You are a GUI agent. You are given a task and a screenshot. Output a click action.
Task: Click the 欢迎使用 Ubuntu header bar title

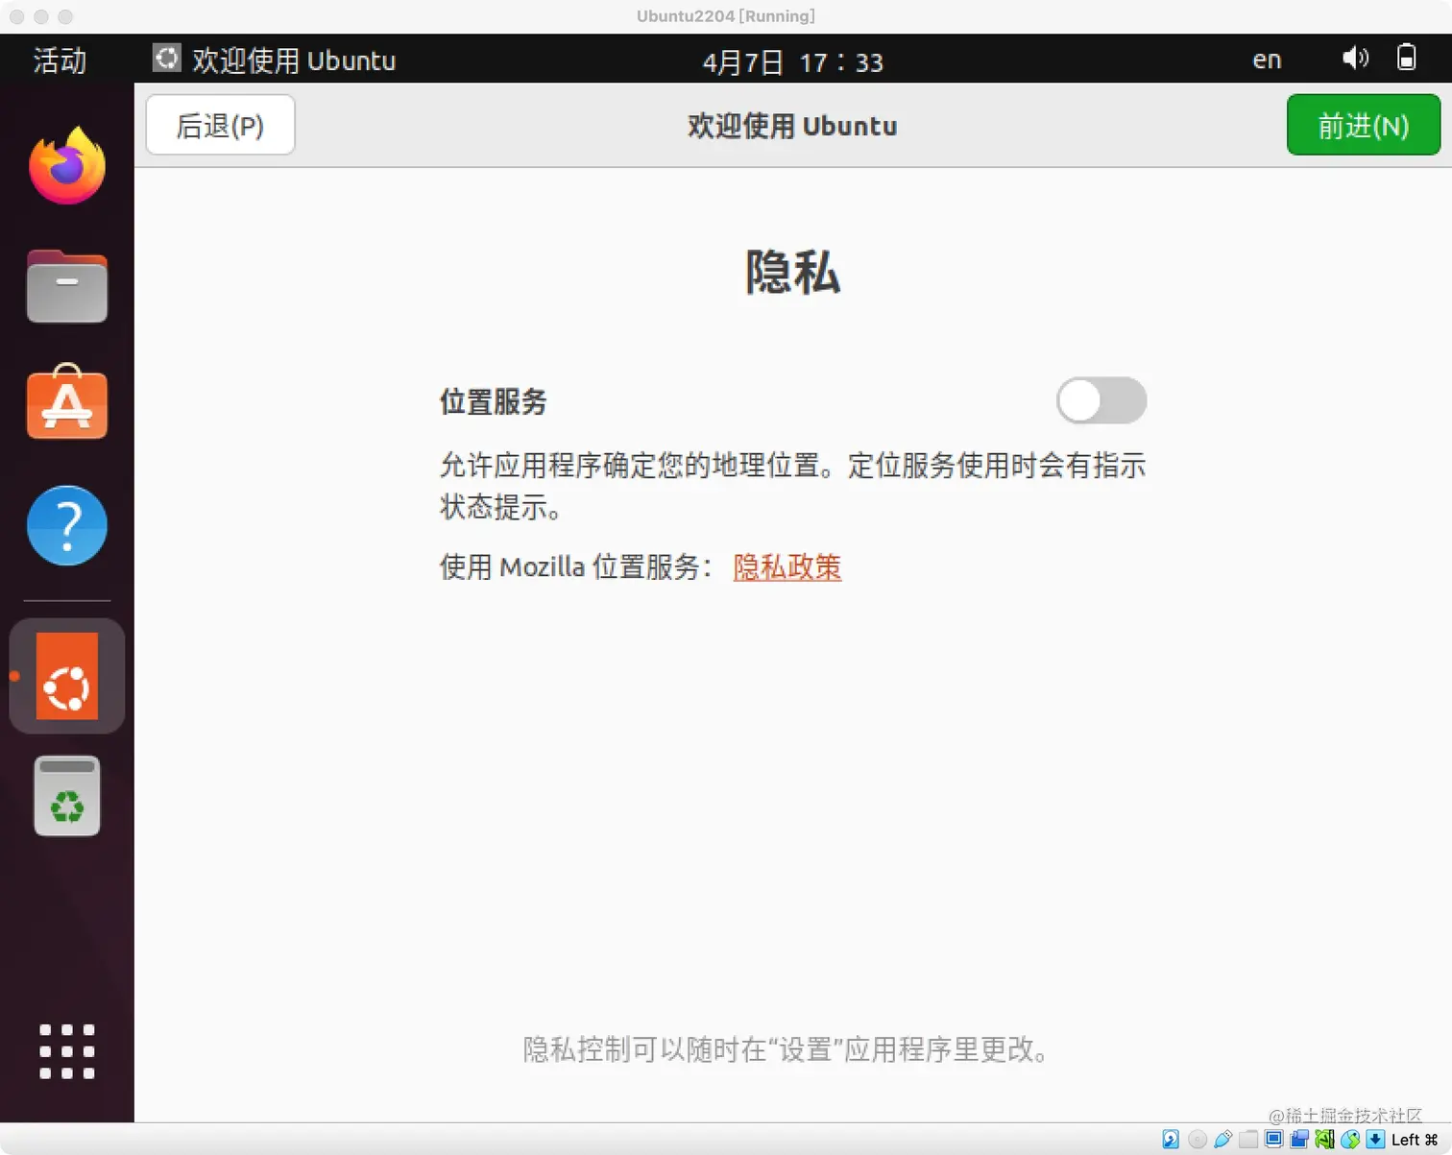792,126
